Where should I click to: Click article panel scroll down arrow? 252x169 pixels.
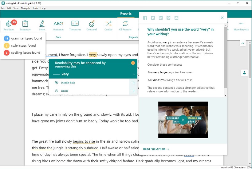coord(226,95)
